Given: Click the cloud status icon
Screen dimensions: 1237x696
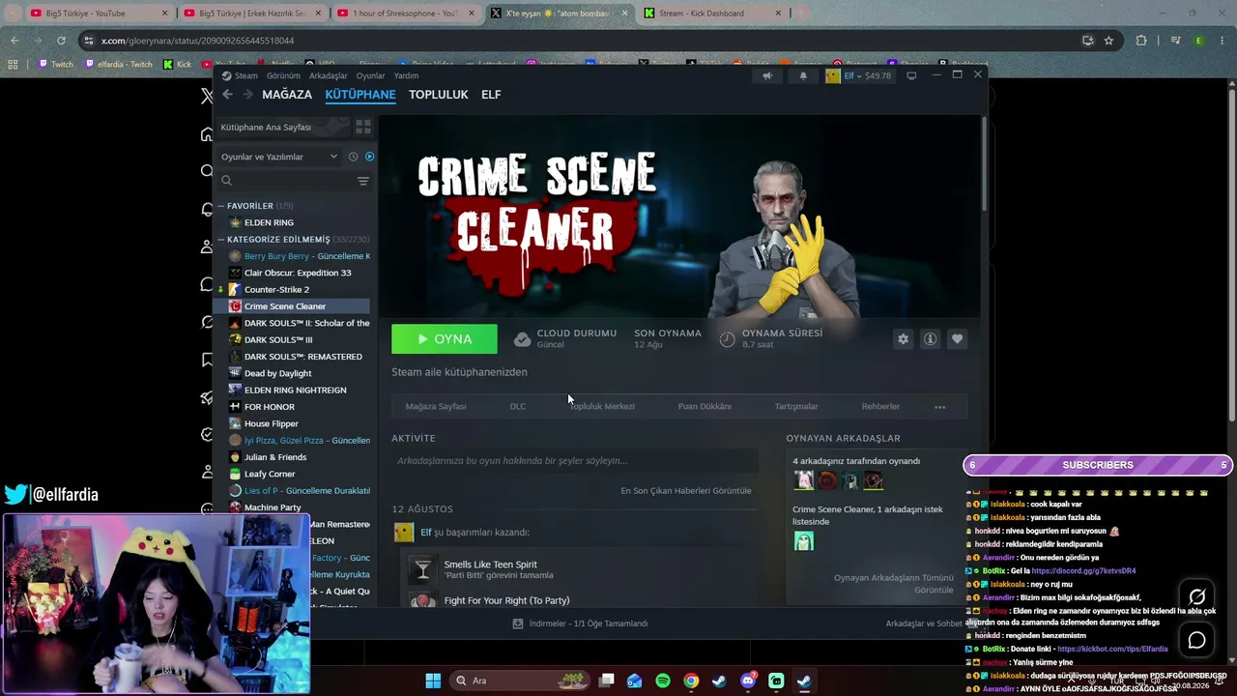Looking at the screenshot, I should (522, 339).
